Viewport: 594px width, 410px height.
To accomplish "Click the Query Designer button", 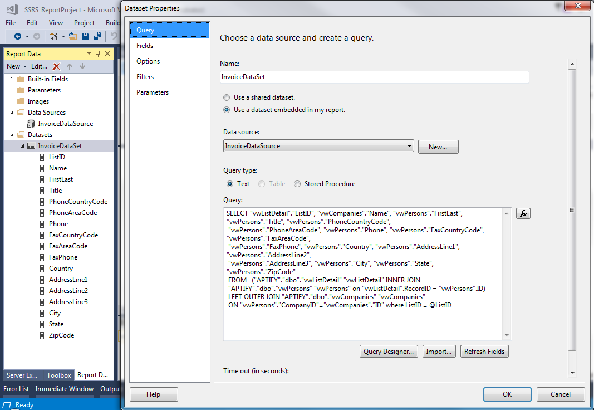I will pos(389,352).
